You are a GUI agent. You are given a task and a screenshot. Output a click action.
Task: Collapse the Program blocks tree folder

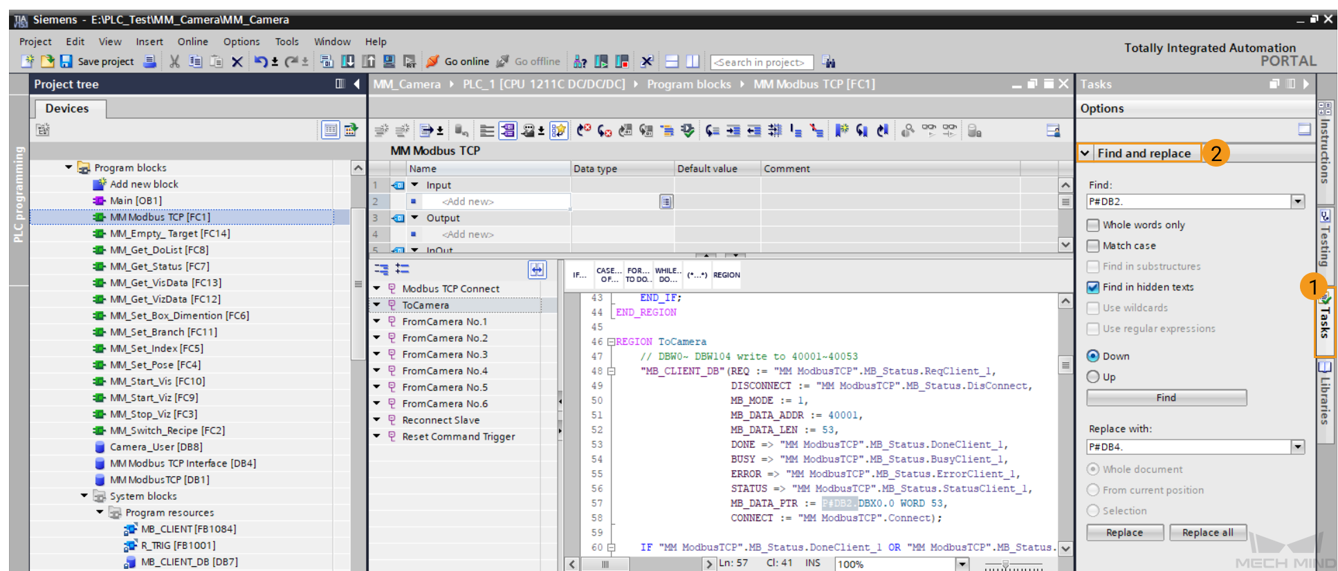[68, 167]
